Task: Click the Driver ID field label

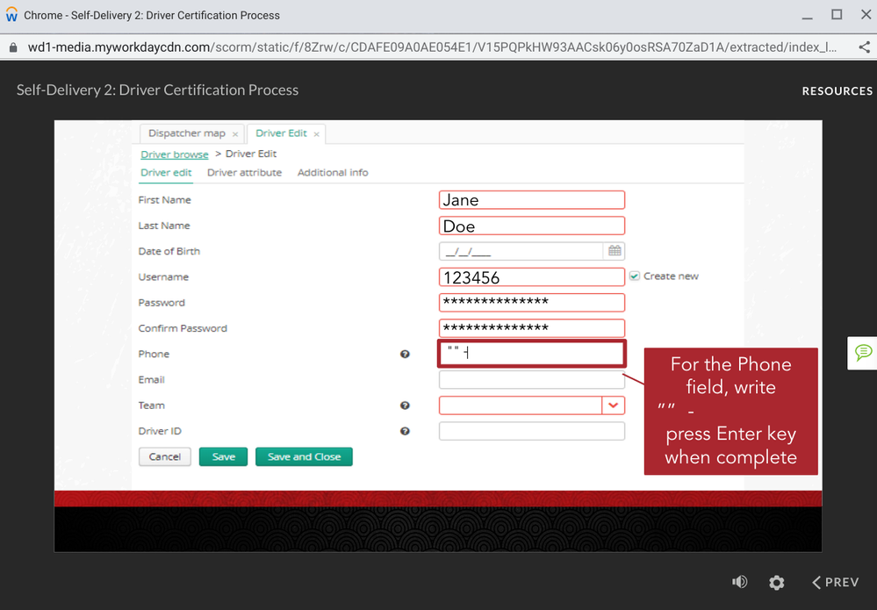Action: click(160, 431)
